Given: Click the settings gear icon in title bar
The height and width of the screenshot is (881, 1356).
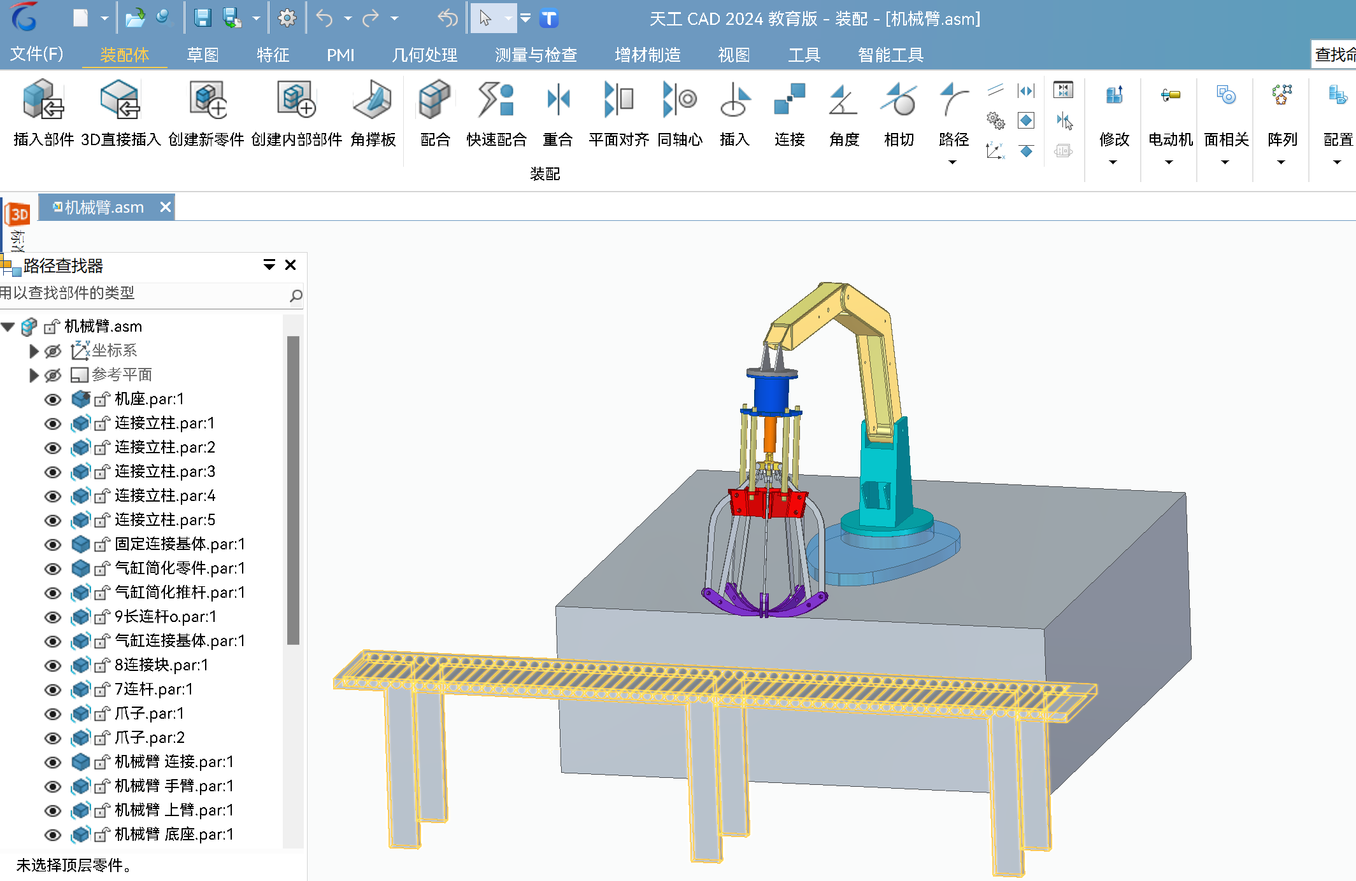Looking at the screenshot, I should (x=287, y=18).
